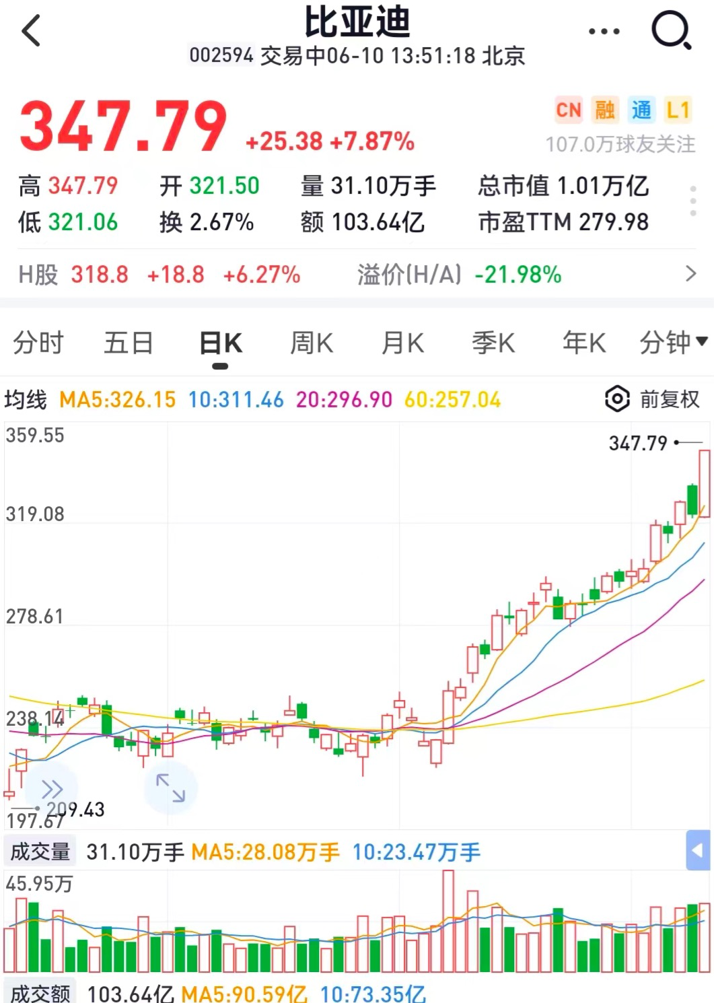Tap the 比亚迪 stock title

pos(357,21)
